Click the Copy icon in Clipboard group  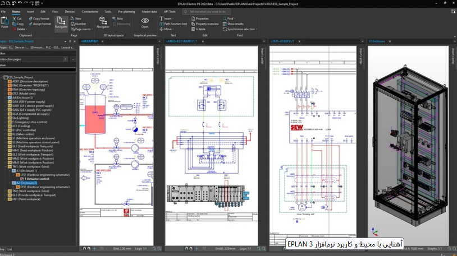pos(14,24)
